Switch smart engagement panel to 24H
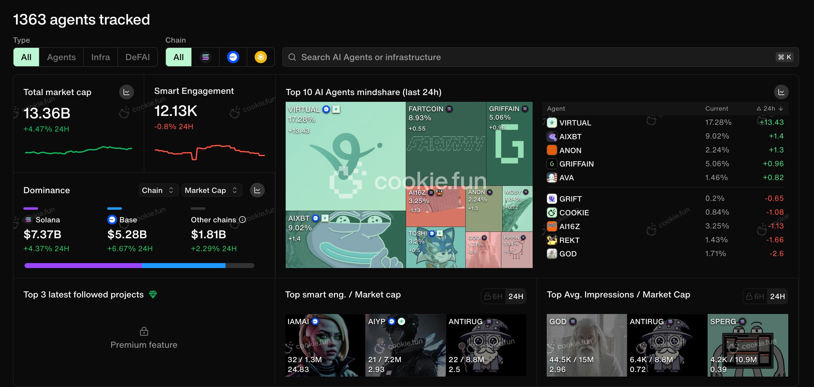The height and width of the screenshot is (387, 814). coord(515,296)
